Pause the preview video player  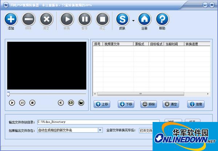(x=22, y=103)
